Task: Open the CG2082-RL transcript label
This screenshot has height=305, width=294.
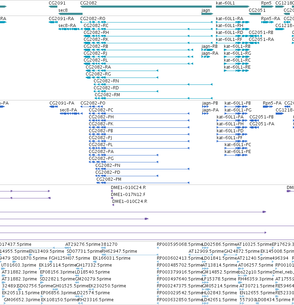Action: (96, 60)
